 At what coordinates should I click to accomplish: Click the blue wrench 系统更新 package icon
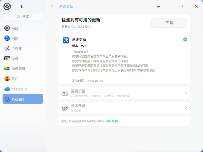[x=66, y=40]
